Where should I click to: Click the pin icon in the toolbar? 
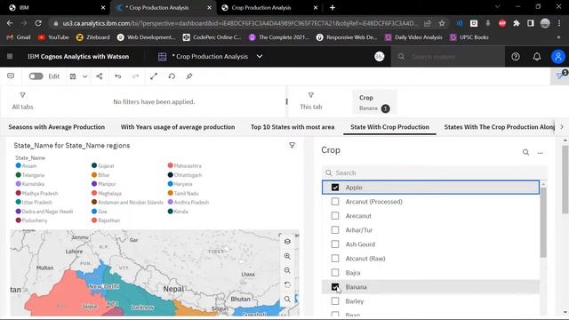point(189,76)
